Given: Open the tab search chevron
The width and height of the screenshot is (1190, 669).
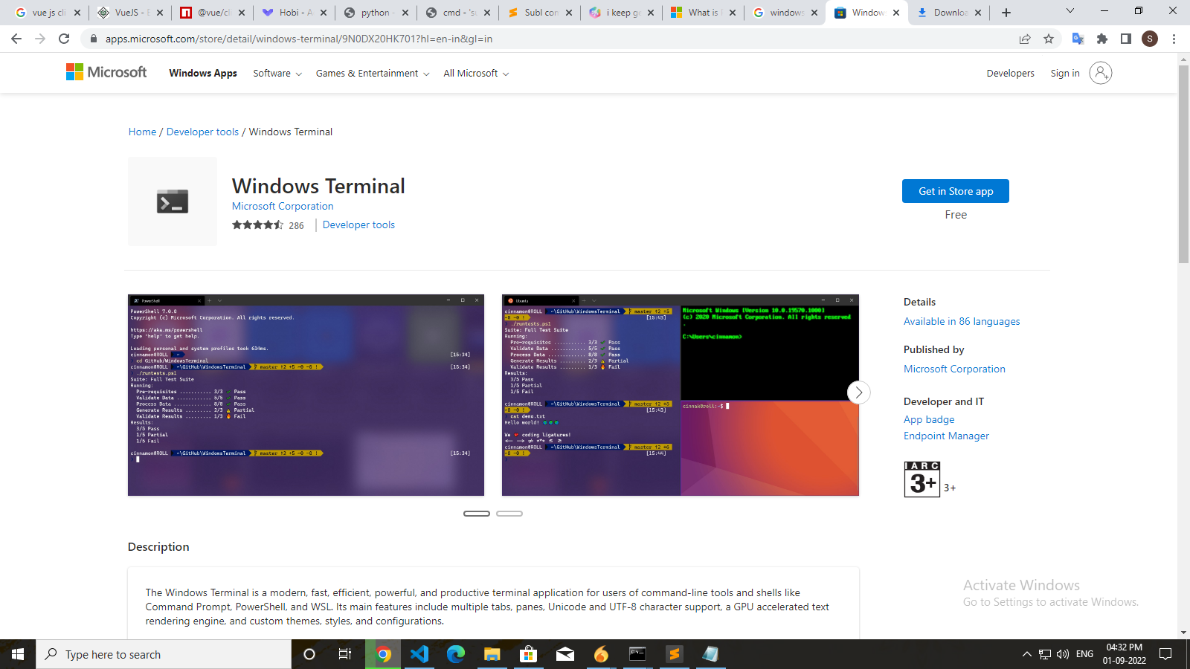Looking at the screenshot, I should point(1070,11).
